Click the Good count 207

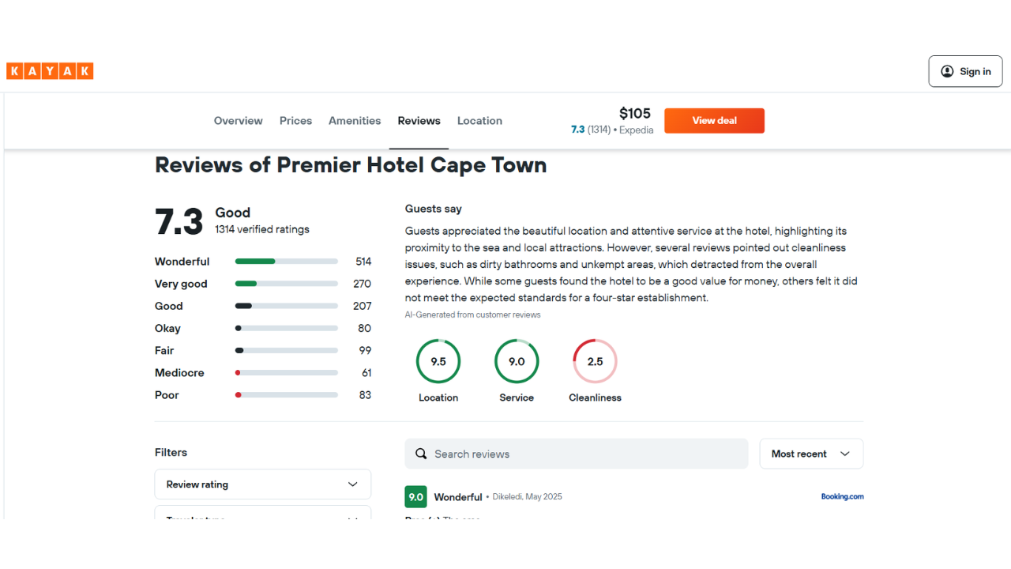362,306
